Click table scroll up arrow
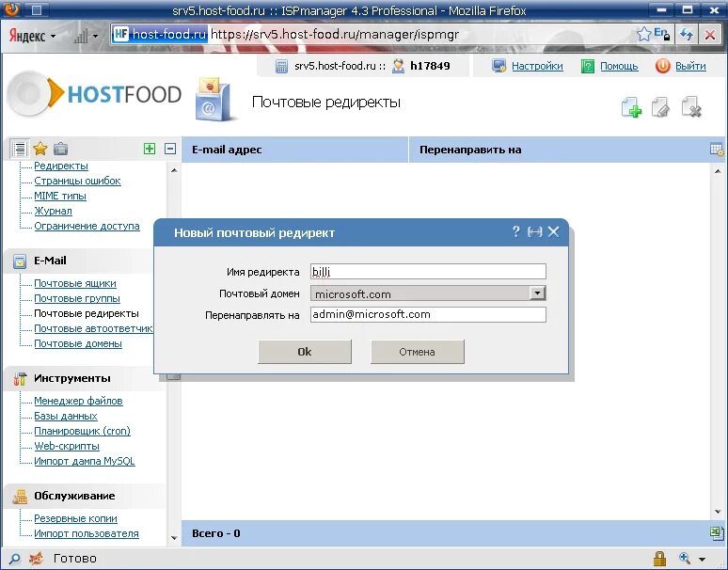The height and width of the screenshot is (570, 728). pyautogui.click(x=718, y=171)
